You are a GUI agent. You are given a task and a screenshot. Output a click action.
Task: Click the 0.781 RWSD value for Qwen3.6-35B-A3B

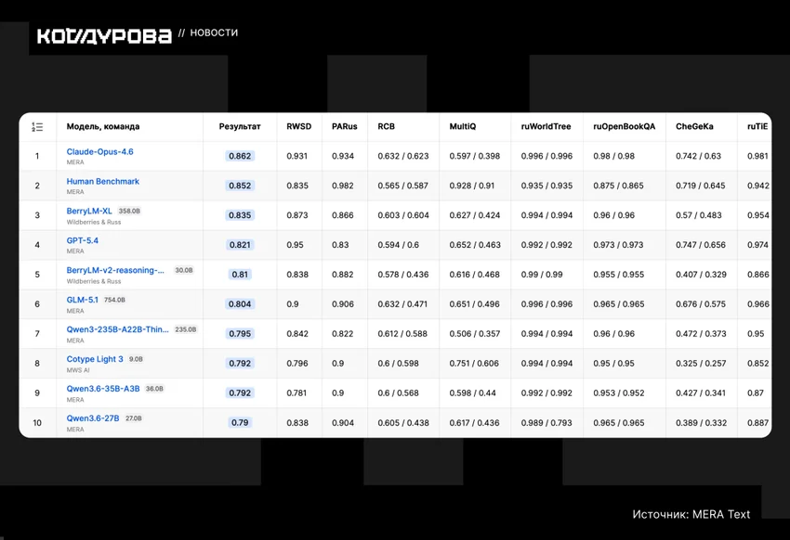296,393
